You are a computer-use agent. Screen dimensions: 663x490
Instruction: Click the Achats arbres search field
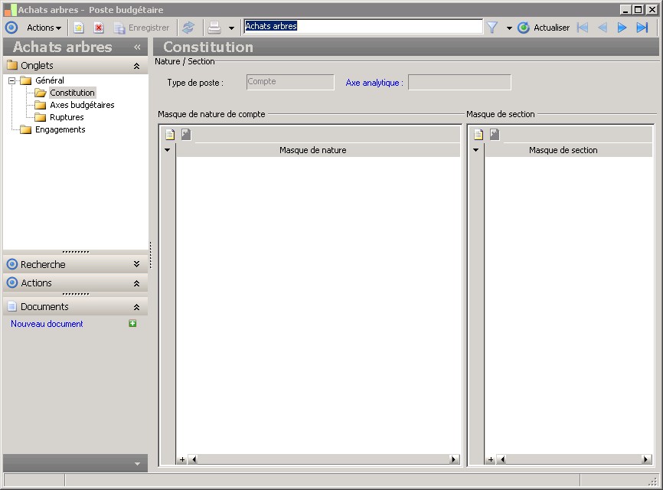pyautogui.click(x=363, y=26)
